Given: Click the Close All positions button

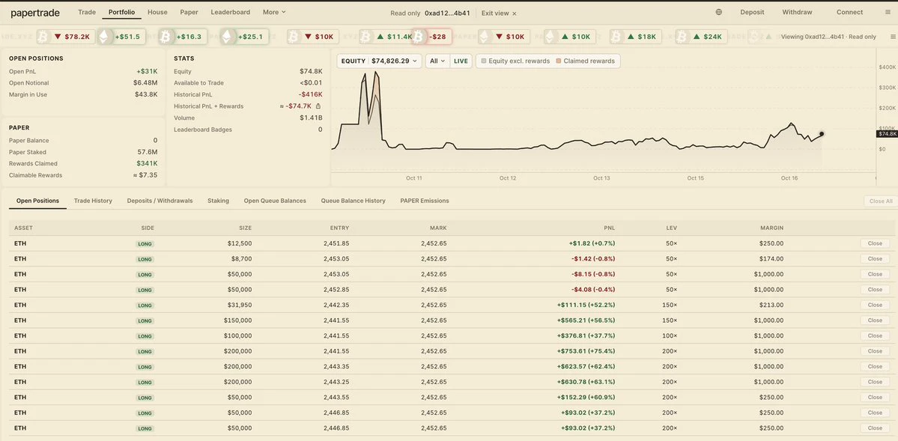Looking at the screenshot, I should click(x=881, y=201).
